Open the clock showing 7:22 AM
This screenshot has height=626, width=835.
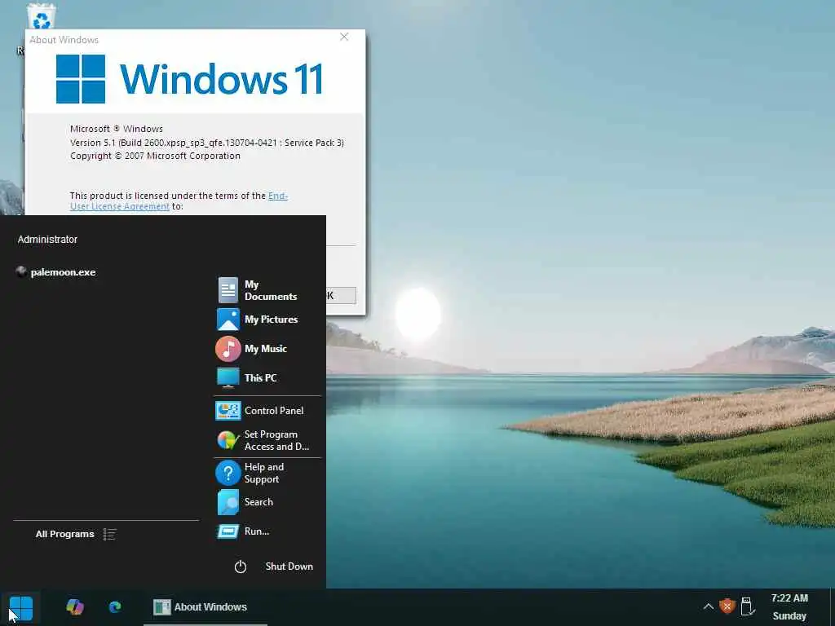click(x=789, y=598)
